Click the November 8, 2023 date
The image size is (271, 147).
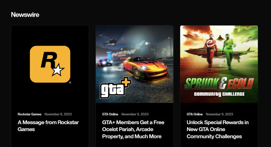(x=58, y=114)
